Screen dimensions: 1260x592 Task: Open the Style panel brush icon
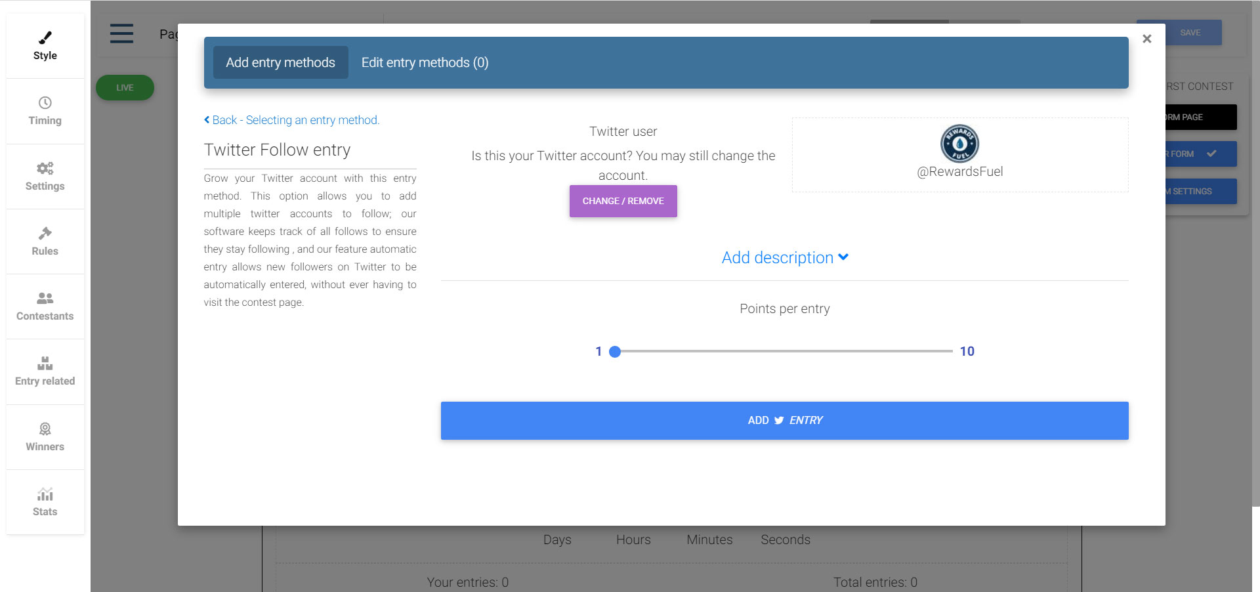click(x=45, y=37)
